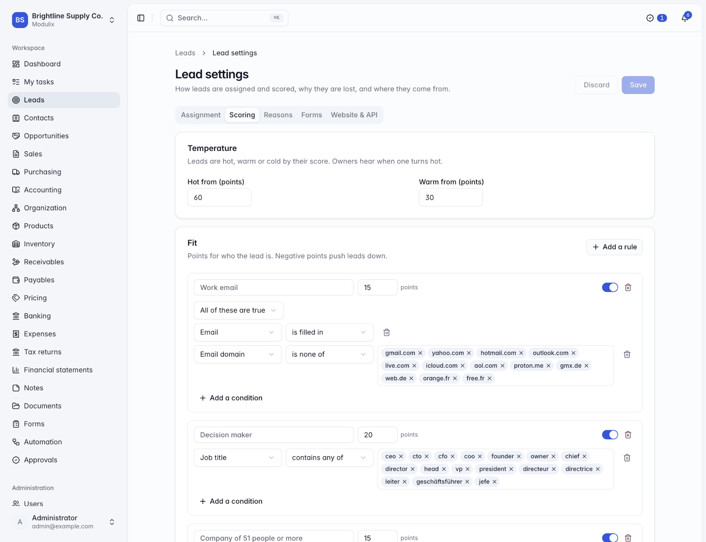Open the Email field dropdown
The image size is (706, 542).
pos(237,332)
